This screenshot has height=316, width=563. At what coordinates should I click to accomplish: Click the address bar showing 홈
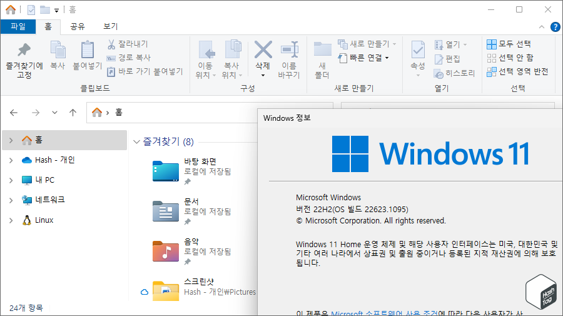pyautogui.click(x=173, y=113)
